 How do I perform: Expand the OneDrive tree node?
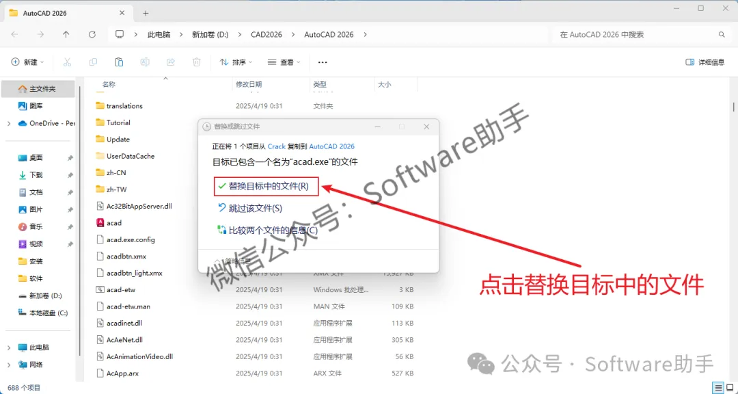pos(9,124)
